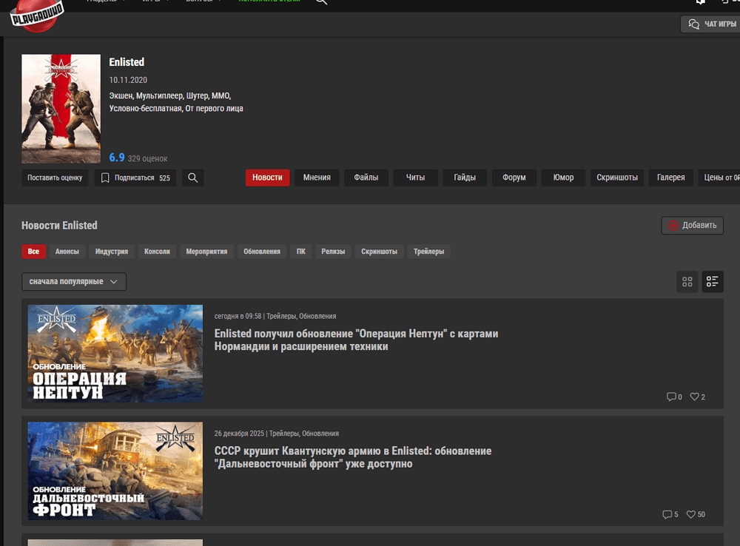Filter the news by Трейлеры
Viewport: 740px width, 546px height.
click(x=429, y=252)
